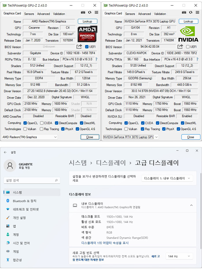Click AMD GPU value Cezanne
The width and height of the screenshot is (202, 269).
click(34, 28)
